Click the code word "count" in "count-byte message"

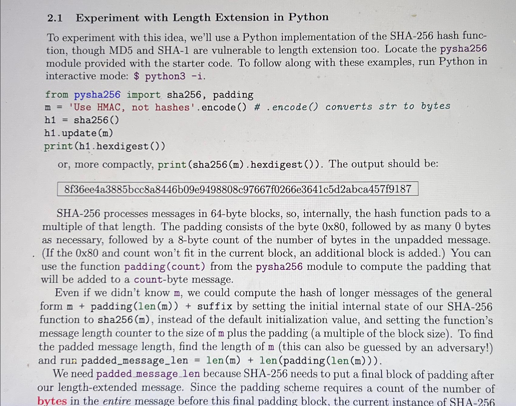click(148, 279)
